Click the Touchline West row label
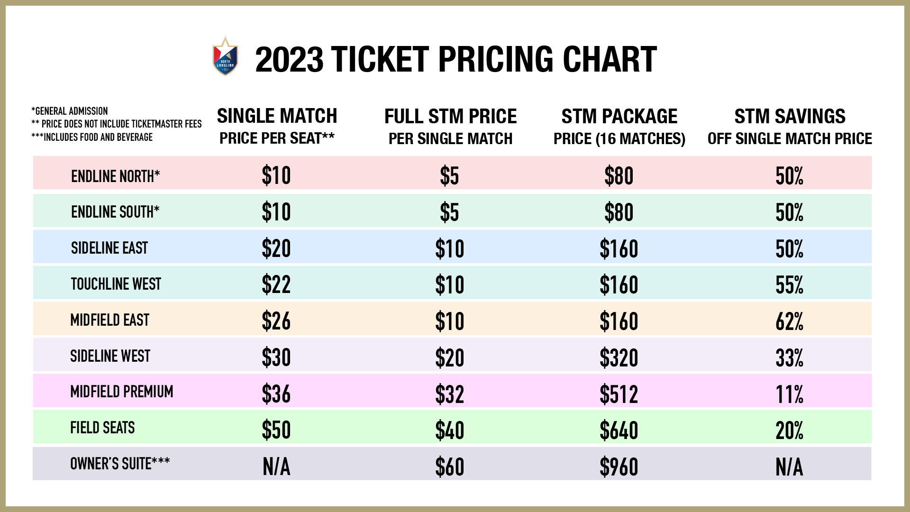 point(116,284)
